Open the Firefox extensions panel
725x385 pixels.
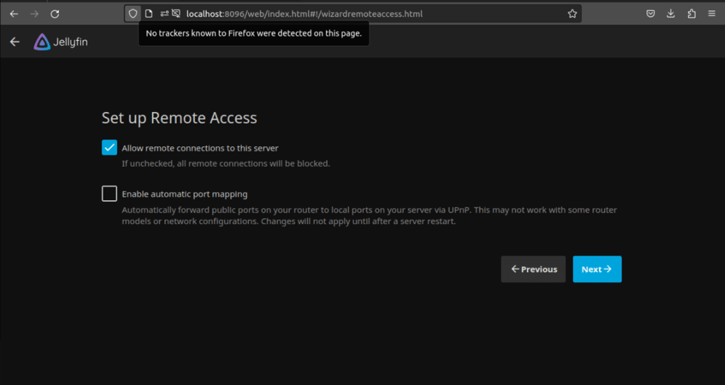(692, 14)
